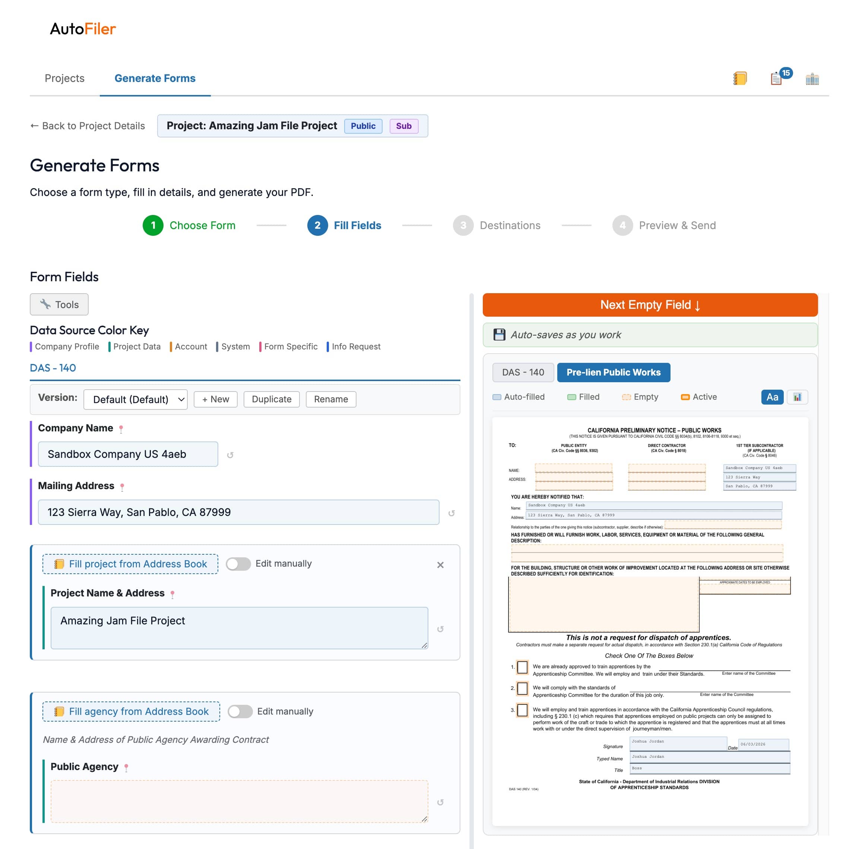This screenshot has height=849, width=859.
Task: Reset the Project Name & Address field
Action: click(x=440, y=628)
